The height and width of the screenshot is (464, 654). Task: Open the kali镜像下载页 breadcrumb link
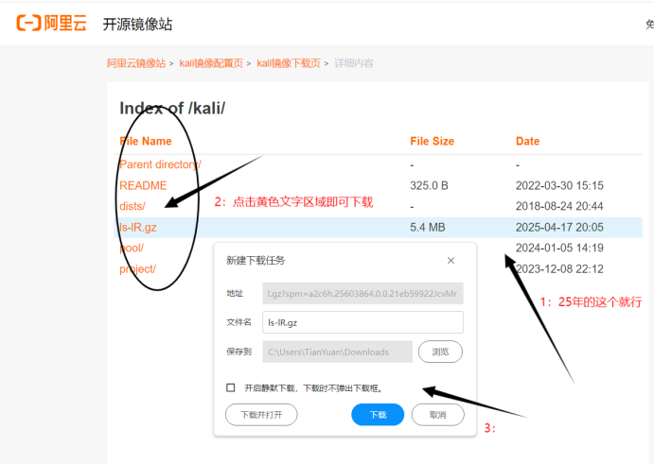[x=289, y=63]
